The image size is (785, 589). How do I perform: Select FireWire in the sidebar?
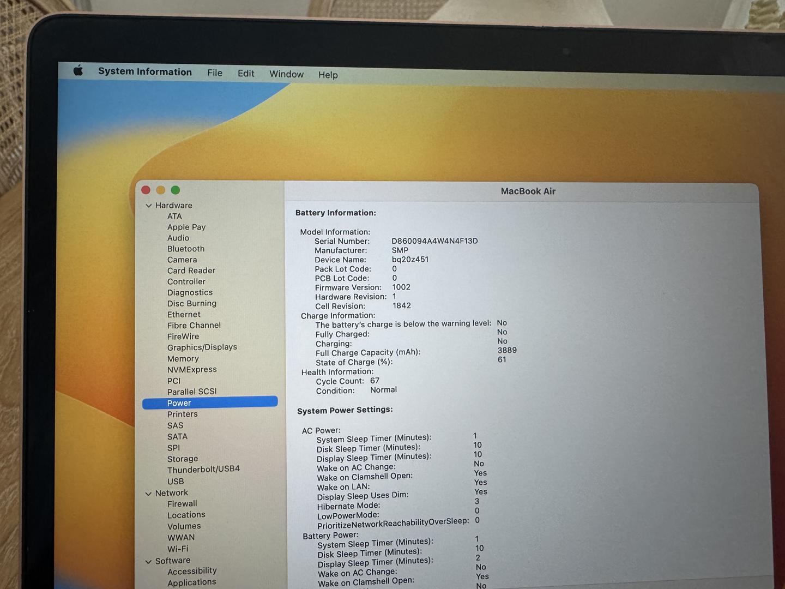pyautogui.click(x=183, y=336)
